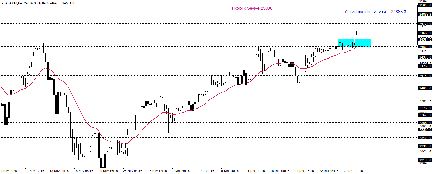Click the '18 Nov 08:16' time label
This screenshot has height=174, width=434.
[84, 171]
